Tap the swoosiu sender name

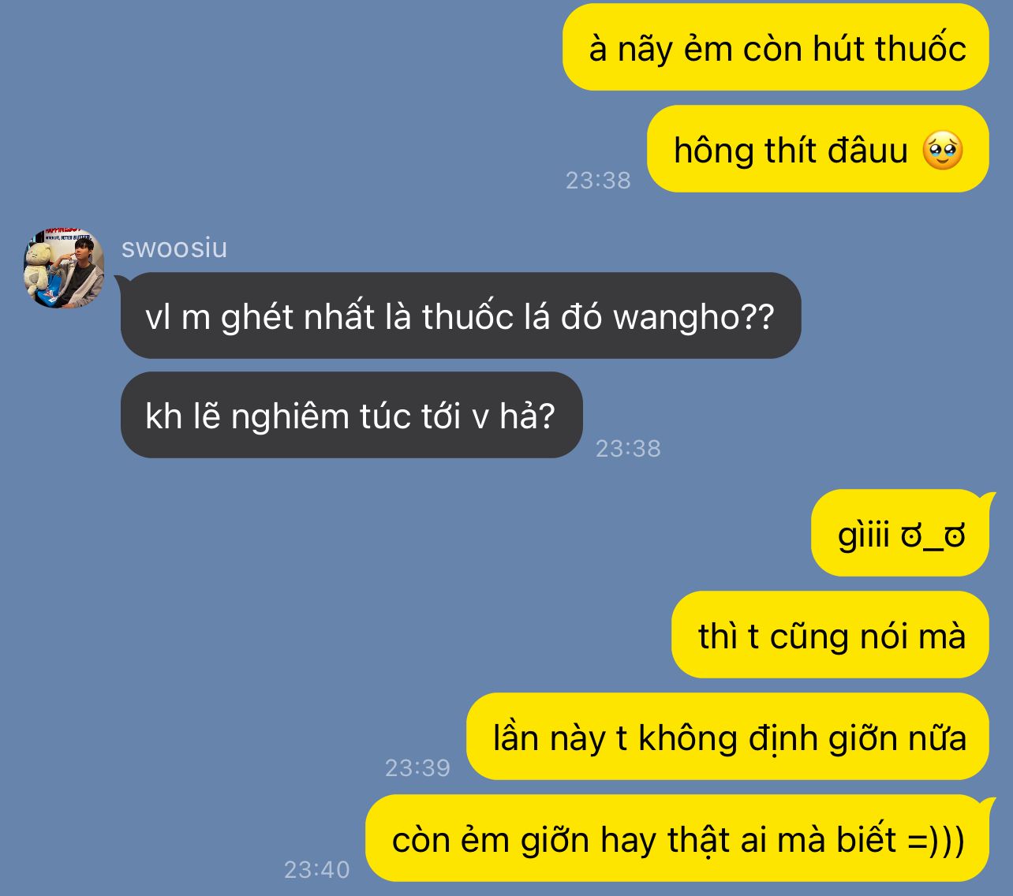pos(174,248)
